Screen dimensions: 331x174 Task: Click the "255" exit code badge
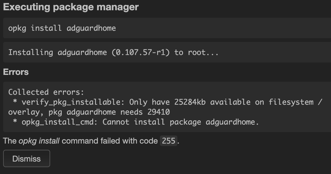coord(169,141)
